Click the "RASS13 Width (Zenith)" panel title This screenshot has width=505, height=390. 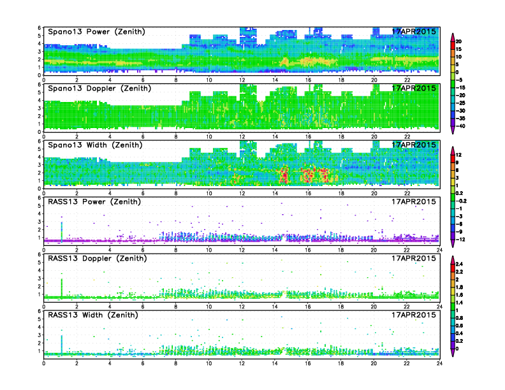93,315
